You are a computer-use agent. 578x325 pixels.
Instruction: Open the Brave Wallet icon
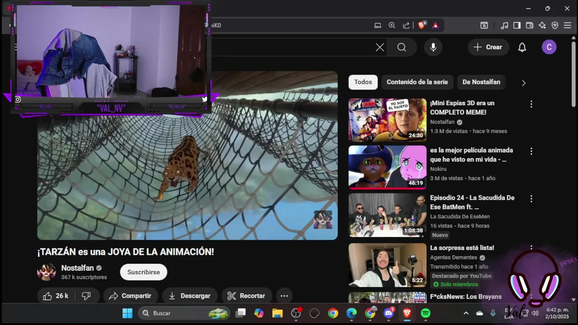tap(530, 25)
